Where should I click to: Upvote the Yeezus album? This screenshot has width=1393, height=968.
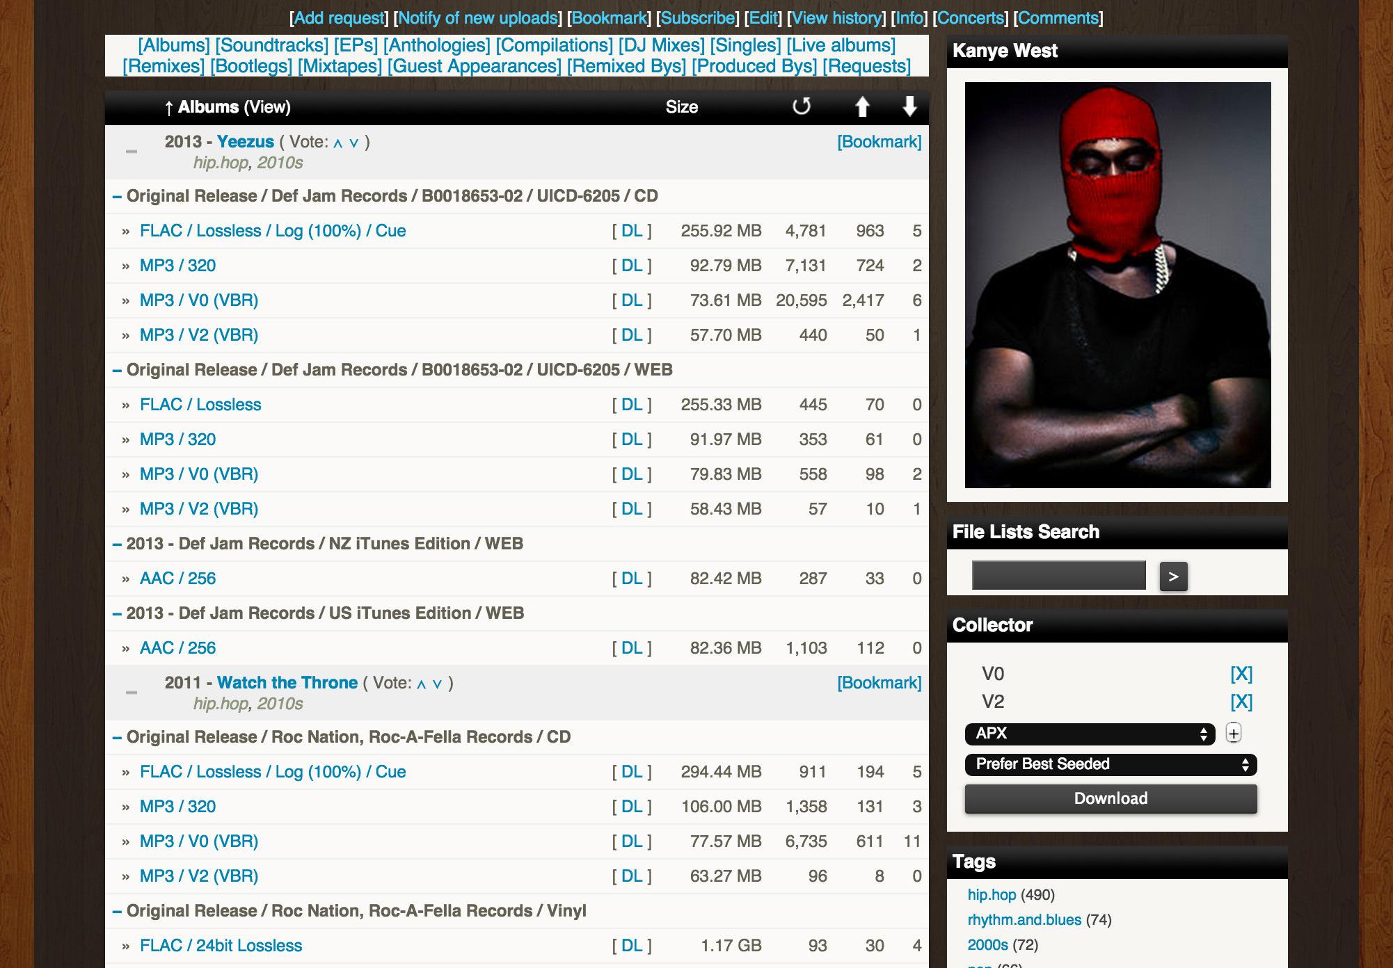click(338, 143)
